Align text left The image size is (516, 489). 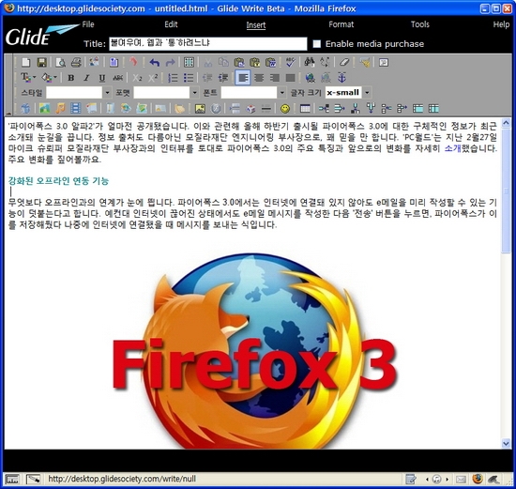pyautogui.click(x=243, y=78)
